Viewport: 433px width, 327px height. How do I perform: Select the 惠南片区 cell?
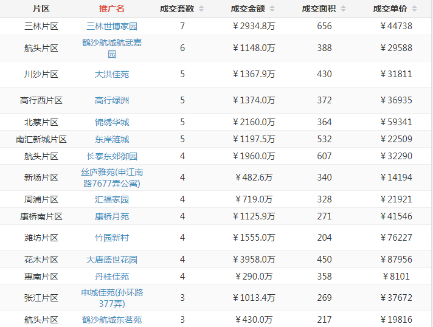click(x=41, y=277)
